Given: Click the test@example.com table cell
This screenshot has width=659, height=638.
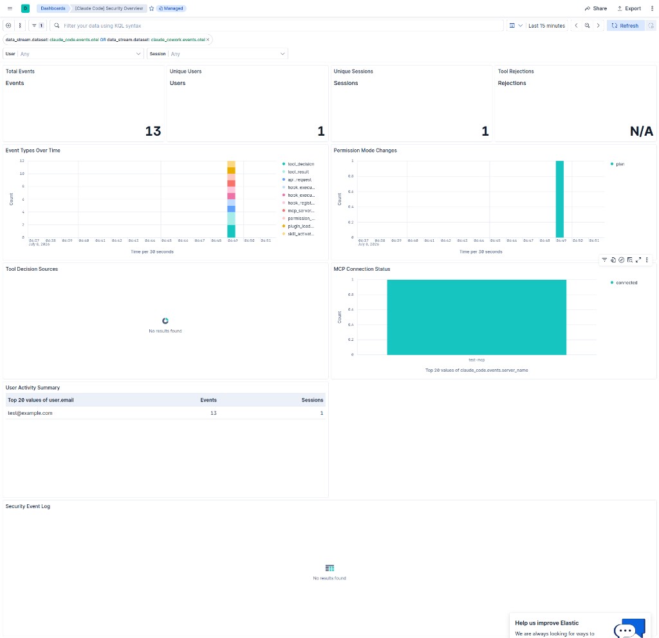Looking at the screenshot, I should pos(30,414).
